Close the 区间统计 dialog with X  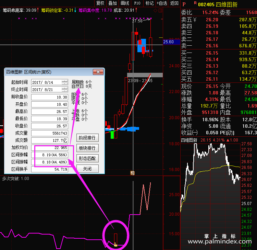click(x=98, y=72)
